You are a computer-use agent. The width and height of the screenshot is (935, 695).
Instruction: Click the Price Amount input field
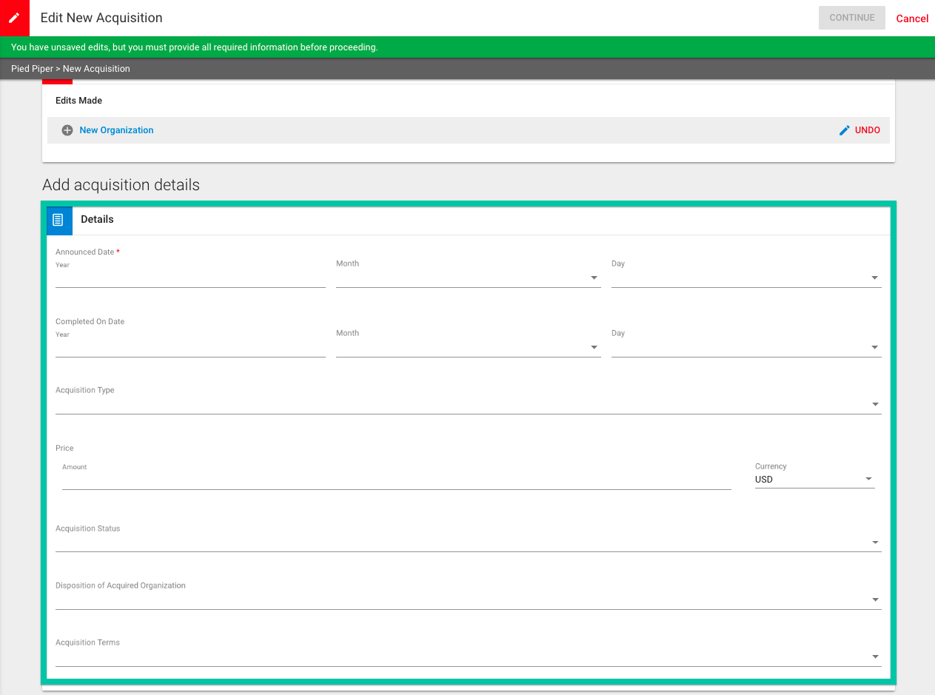pyautogui.click(x=397, y=480)
